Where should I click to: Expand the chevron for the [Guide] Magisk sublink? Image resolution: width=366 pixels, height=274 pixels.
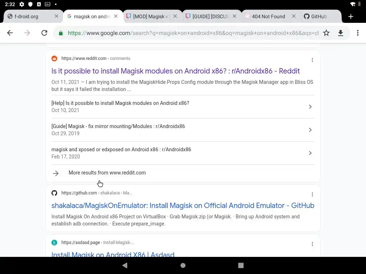tap(310, 130)
